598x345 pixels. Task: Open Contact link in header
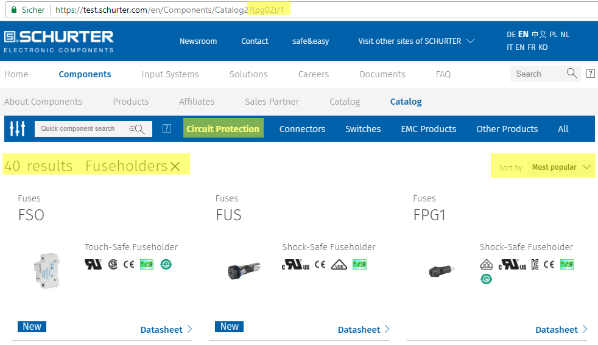[255, 41]
